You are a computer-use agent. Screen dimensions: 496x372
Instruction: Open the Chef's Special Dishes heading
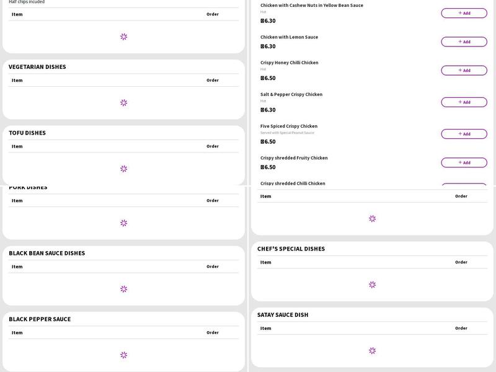pos(291,249)
